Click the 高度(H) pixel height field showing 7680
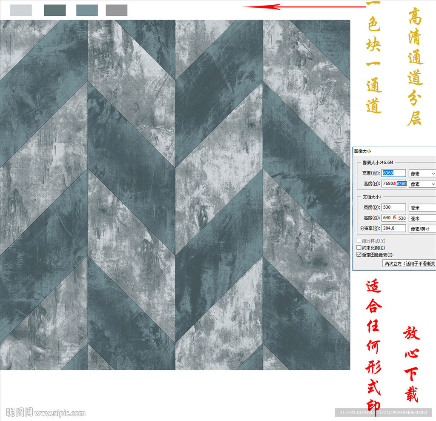 pyautogui.click(x=394, y=183)
